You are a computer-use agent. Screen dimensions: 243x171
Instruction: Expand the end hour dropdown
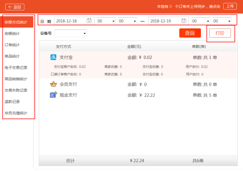[201, 21]
